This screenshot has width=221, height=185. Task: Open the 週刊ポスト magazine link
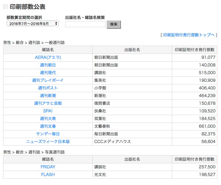(48, 88)
